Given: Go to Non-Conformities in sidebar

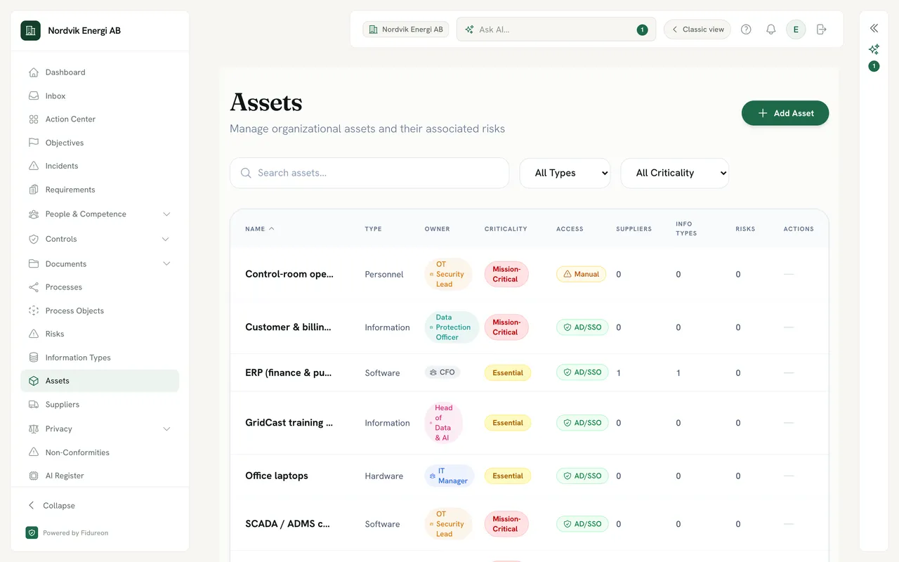Looking at the screenshot, I should click(x=100, y=452).
